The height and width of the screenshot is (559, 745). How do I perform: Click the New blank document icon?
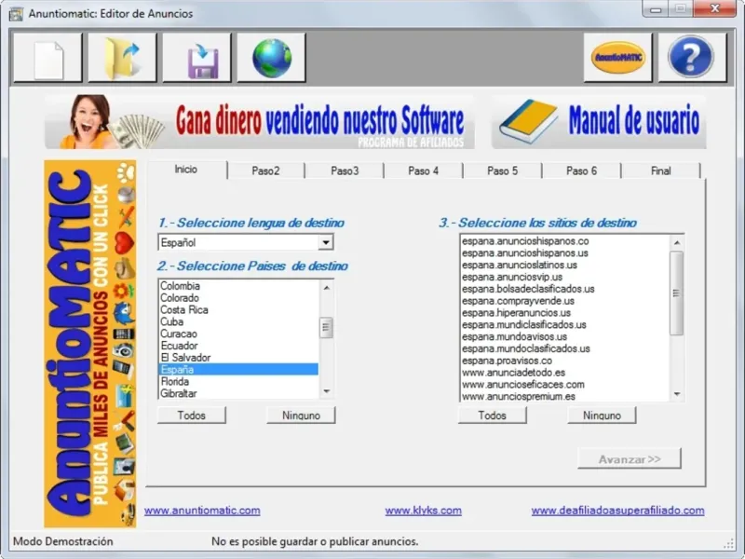point(47,58)
